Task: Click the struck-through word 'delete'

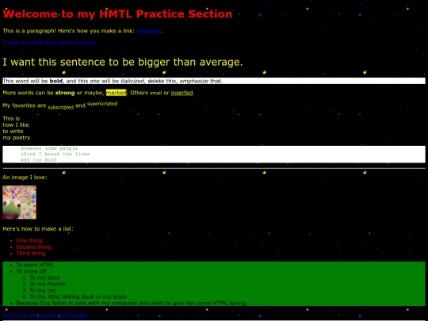Action: tap(156, 81)
